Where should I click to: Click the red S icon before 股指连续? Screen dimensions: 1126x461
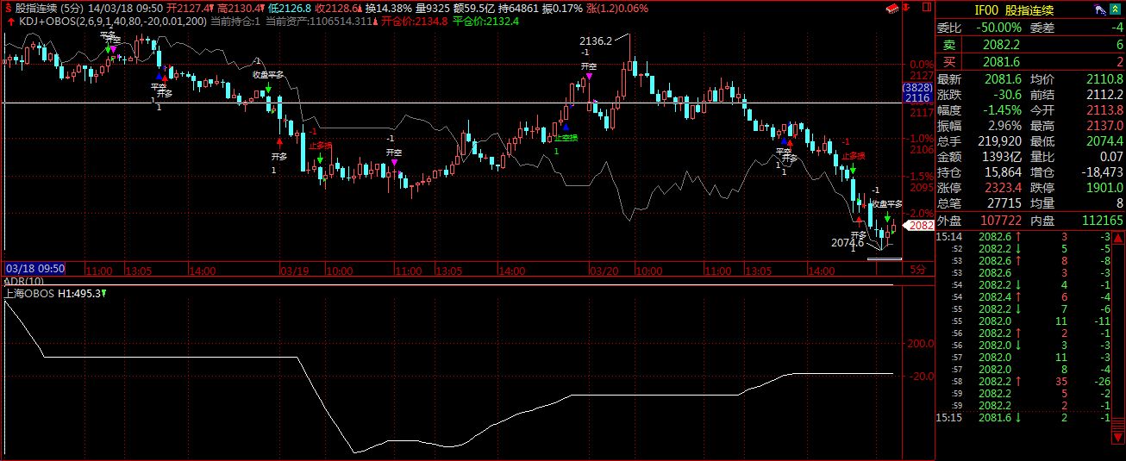pyautogui.click(x=7, y=8)
